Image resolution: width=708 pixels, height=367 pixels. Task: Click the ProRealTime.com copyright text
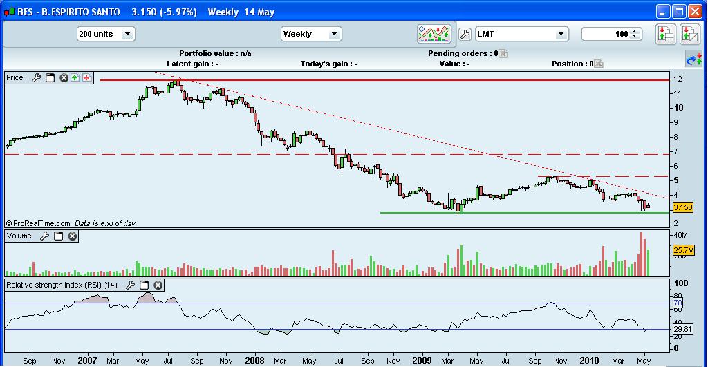(x=38, y=223)
